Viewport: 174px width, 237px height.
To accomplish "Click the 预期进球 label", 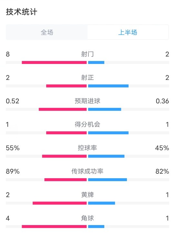I will (x=87, y=101).
